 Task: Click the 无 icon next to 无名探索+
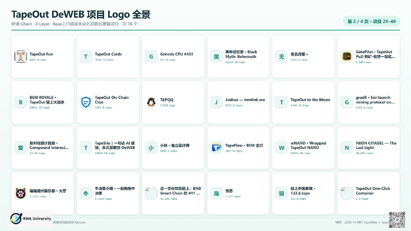point(282,57)
